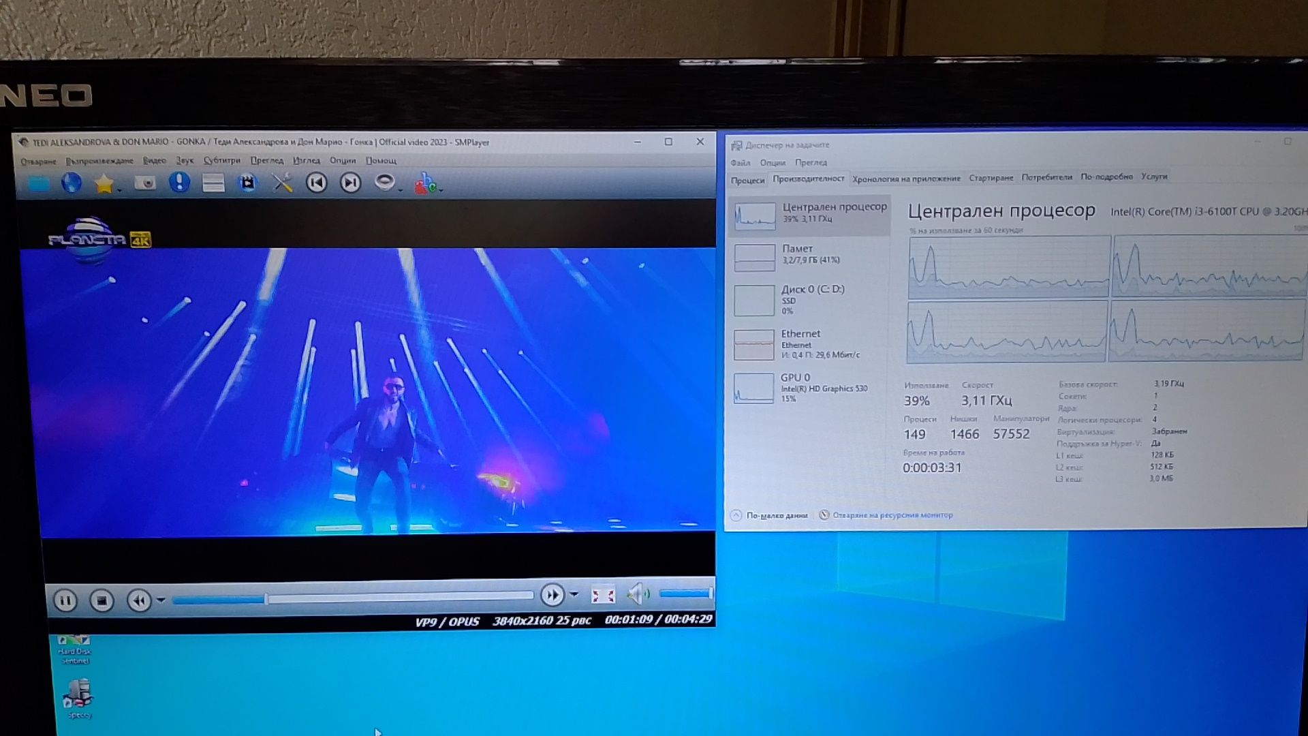1308x736 pixels.
Task: Click the Task Manager title bar icon
Action: point(736,145)
